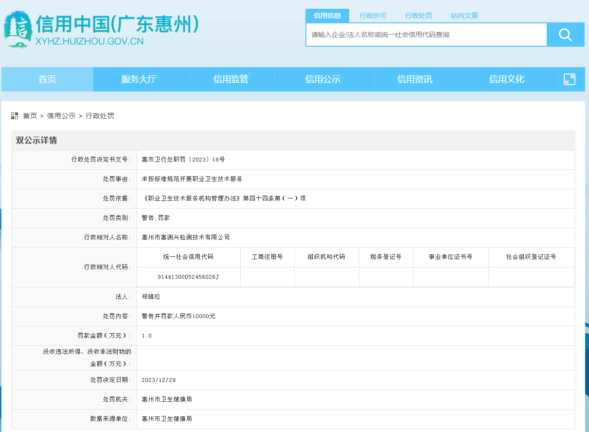Click the breadcrumb grid icon
Image resolution: width=589 pixels, height=432 pixels.
pos(15,116)
